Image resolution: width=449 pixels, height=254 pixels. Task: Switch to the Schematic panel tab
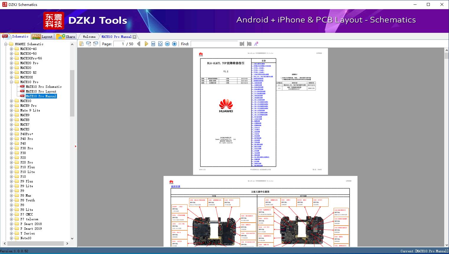(x=15, y=36)
